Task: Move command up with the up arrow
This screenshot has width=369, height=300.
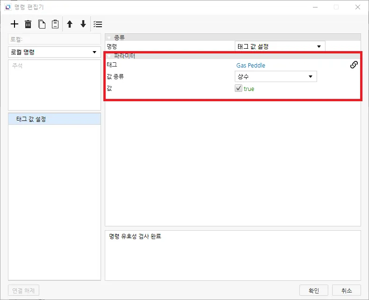Action: click(70, 24)
